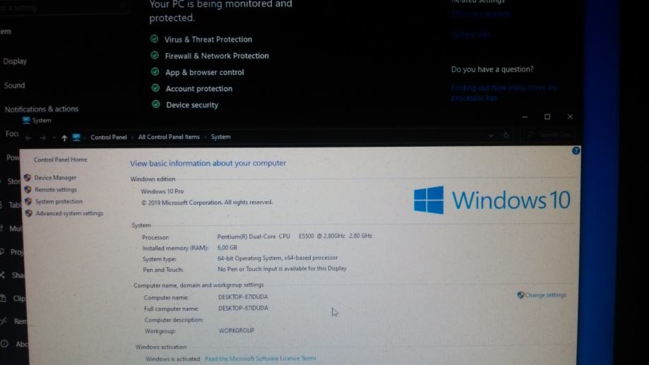Viewport: 649px width, 365px height.
Task: Click the computer icon in address bar
Action: click(x=76, y=137)
